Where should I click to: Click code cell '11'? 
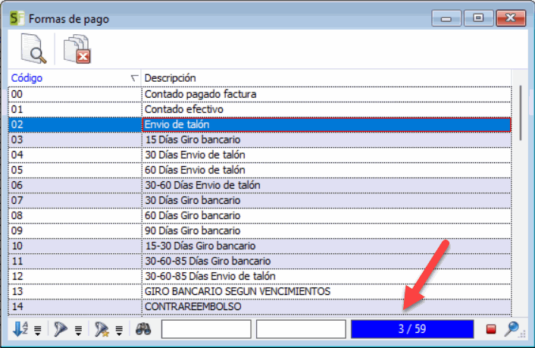[75, 262]
